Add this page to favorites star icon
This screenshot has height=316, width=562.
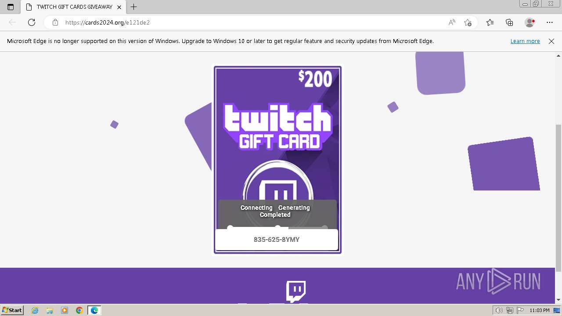click(468, 22)
